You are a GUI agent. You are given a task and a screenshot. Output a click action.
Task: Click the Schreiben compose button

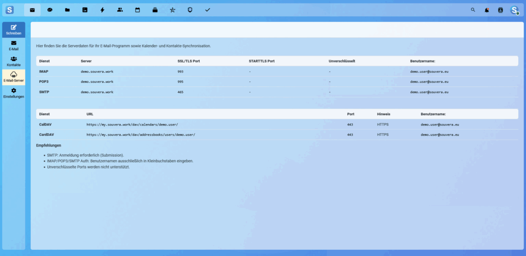(x=13, y=30)
